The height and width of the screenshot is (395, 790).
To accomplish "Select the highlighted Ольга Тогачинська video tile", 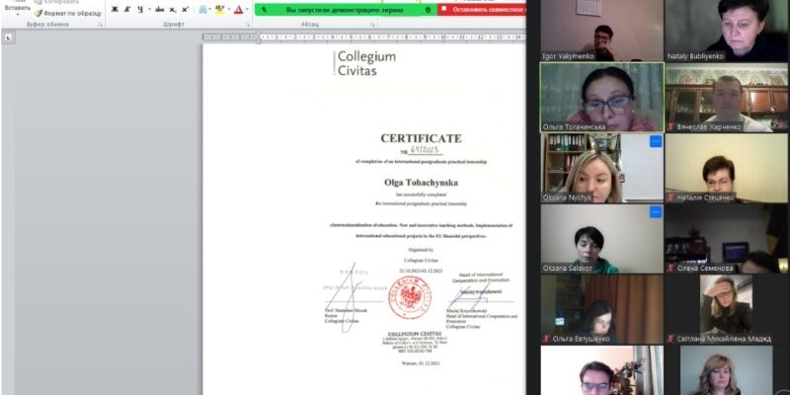I will point(602,97).
